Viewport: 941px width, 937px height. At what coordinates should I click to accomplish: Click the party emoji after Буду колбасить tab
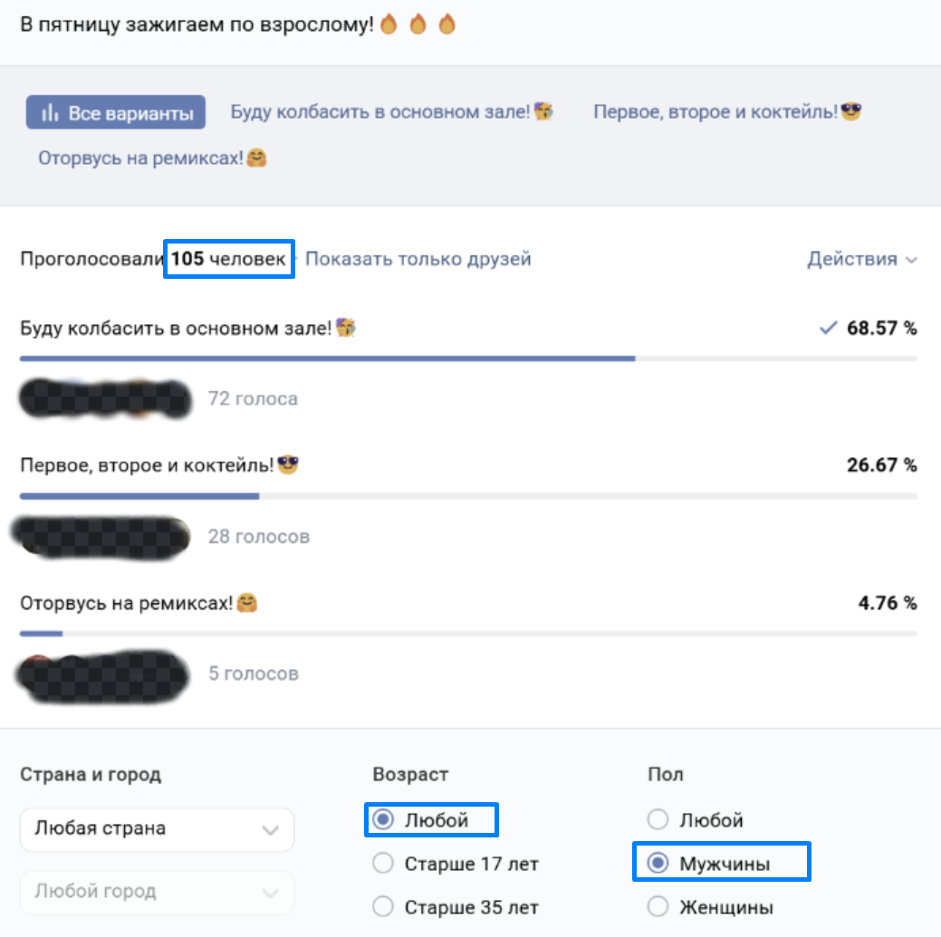click(543, 112)
